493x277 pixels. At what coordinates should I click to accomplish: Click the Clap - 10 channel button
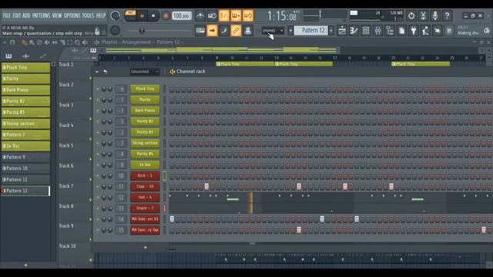tap(145, 187)
